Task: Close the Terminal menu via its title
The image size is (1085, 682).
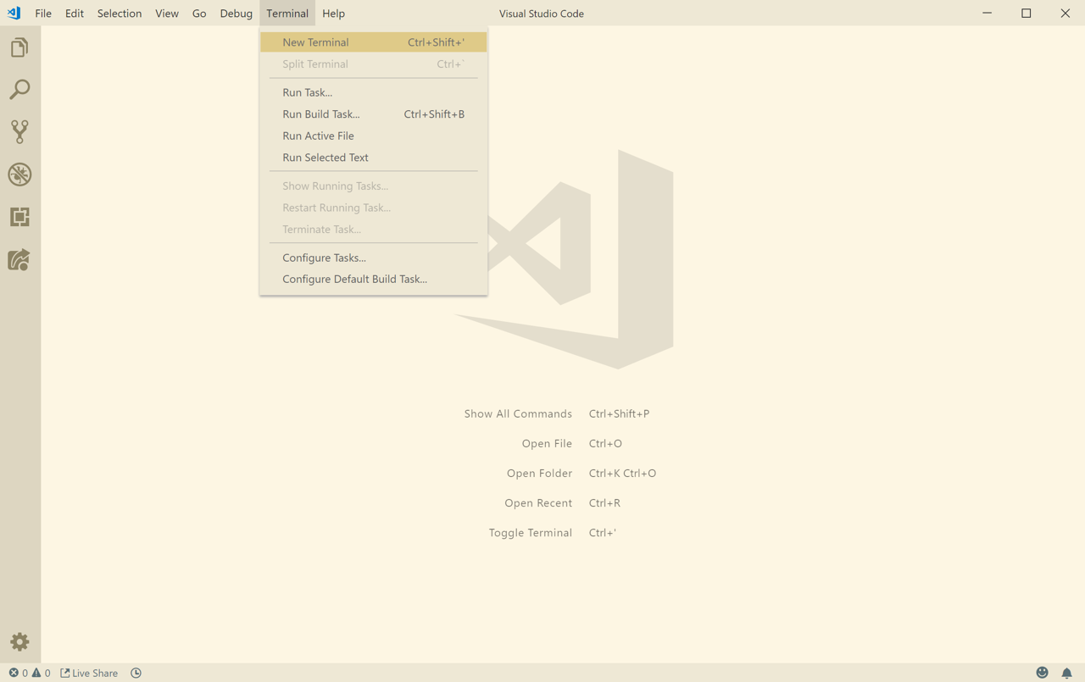Action: [x=287, y=14]
